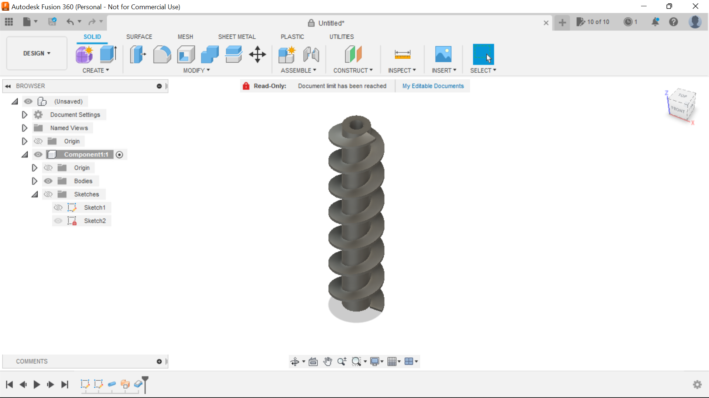Click the My Editable Documents link

433,86
